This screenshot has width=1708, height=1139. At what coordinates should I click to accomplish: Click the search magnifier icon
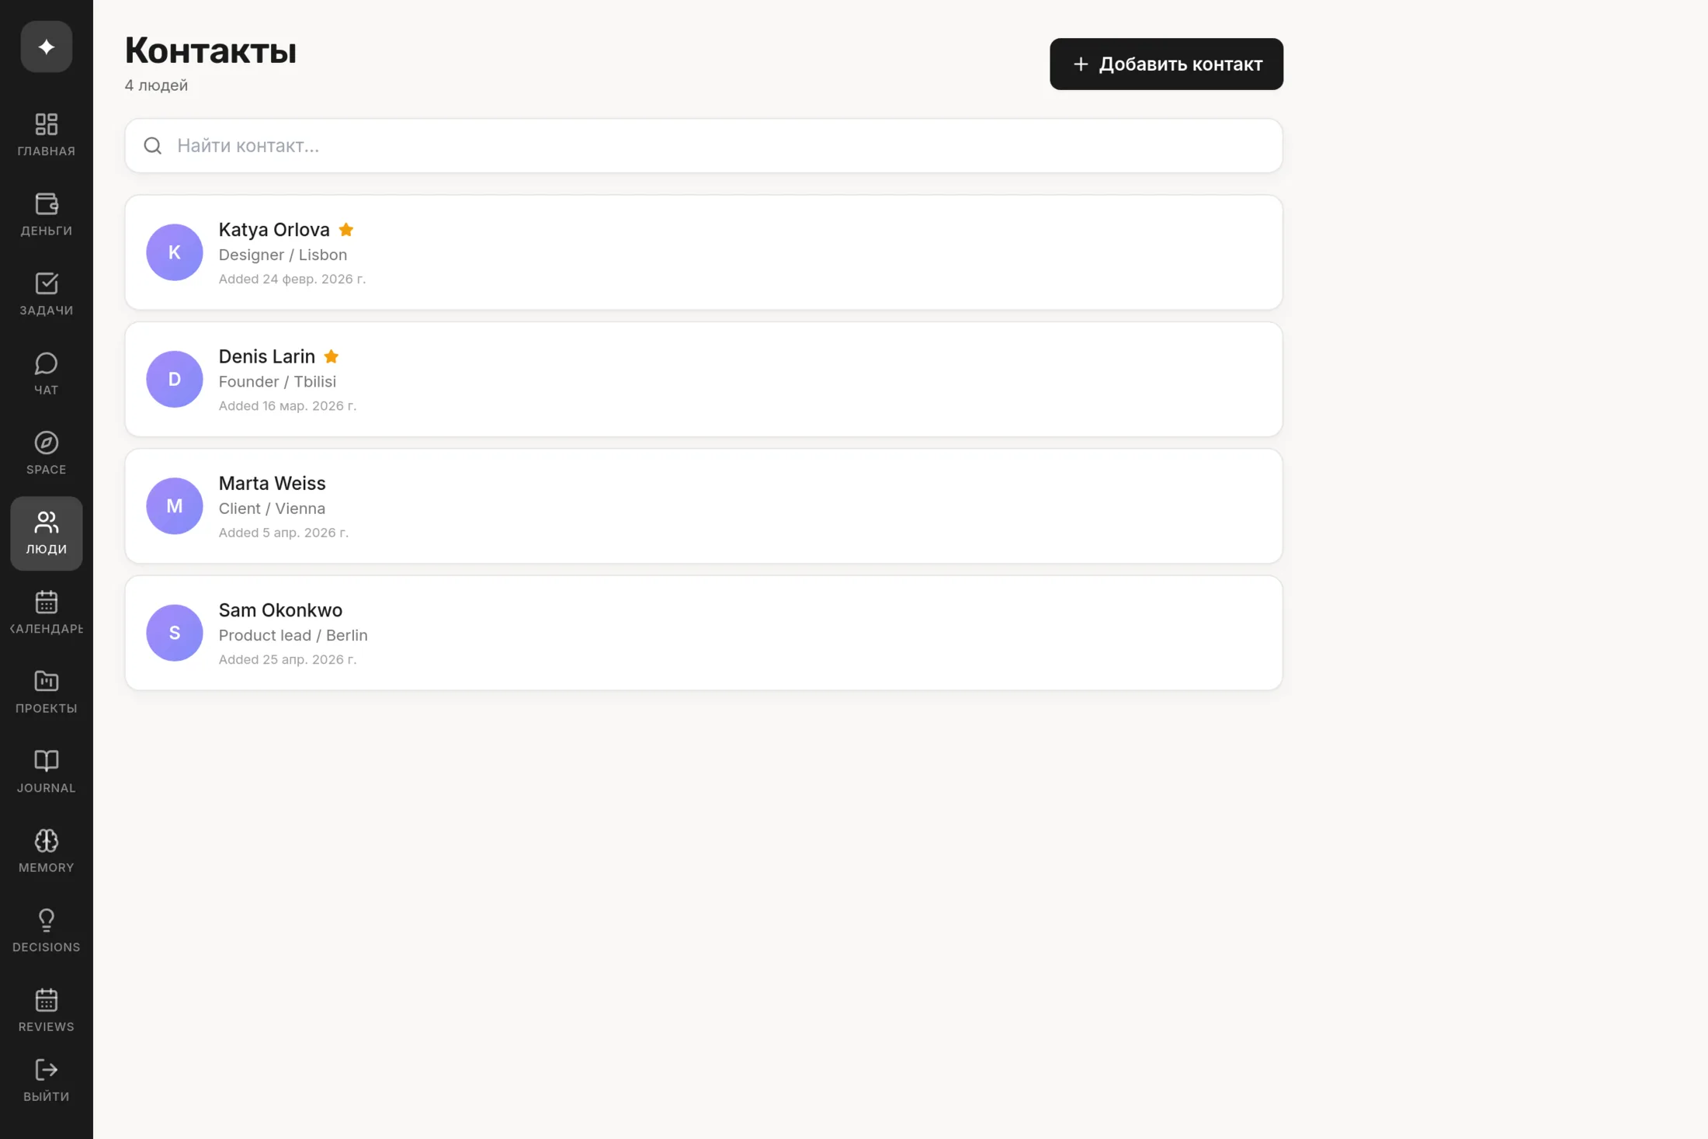(x=153, y=146)
